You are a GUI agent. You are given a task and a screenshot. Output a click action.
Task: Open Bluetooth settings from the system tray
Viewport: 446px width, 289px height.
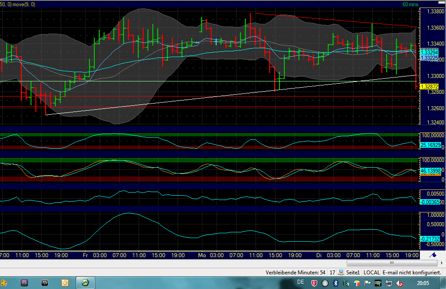click(336, 283)
